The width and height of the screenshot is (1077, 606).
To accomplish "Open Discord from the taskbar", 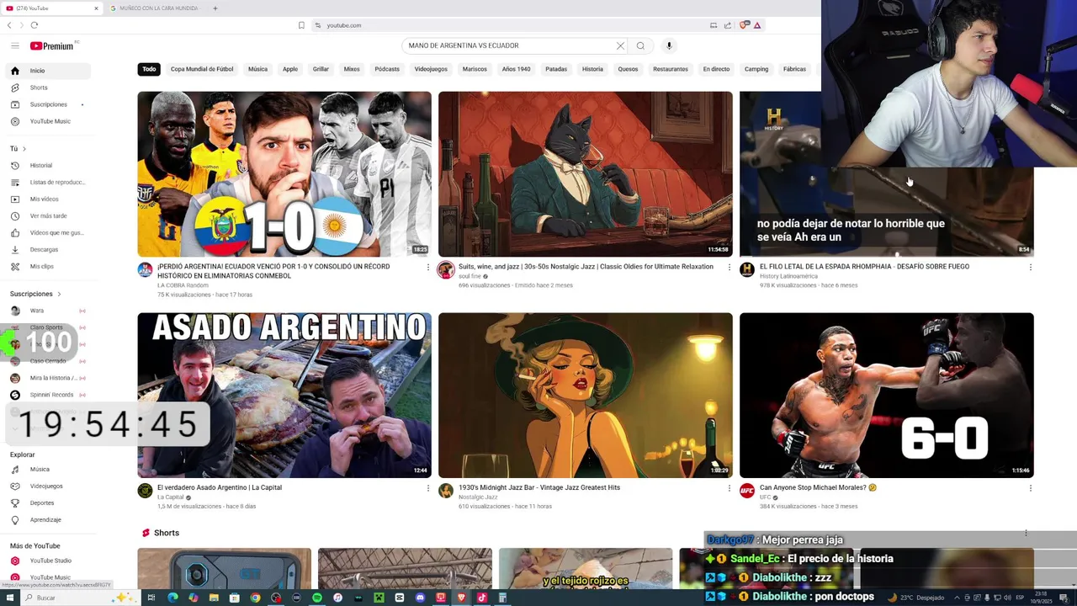I will coord(420,598).
